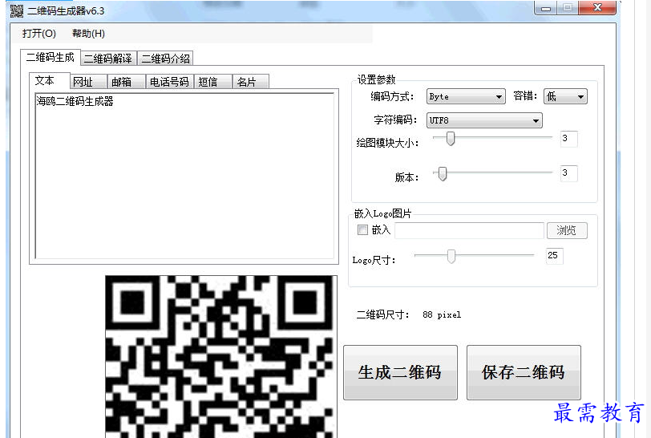Minimize the 二维码生成器 window

tap(546, 8)
